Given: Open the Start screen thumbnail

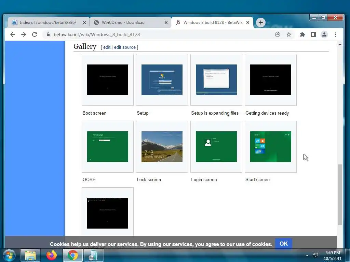Looking at the screenshot, I should coord(271,147).
